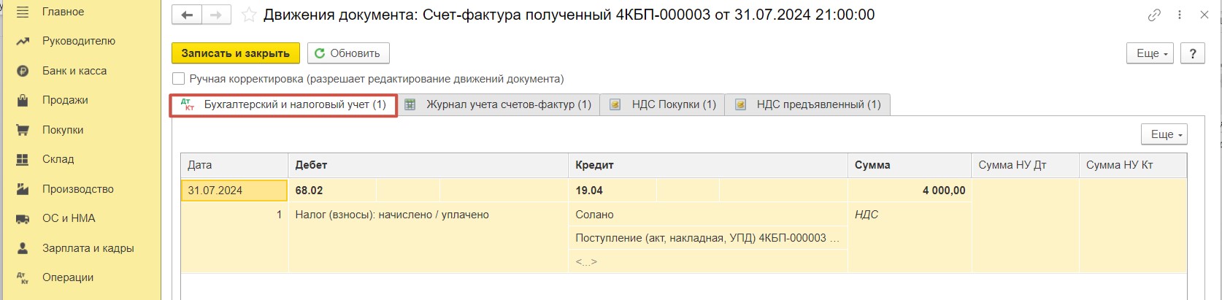Screen dimensions: 1222x300
Task: Enable Ручная корректировка checkbox
Action: pos(178,79)
